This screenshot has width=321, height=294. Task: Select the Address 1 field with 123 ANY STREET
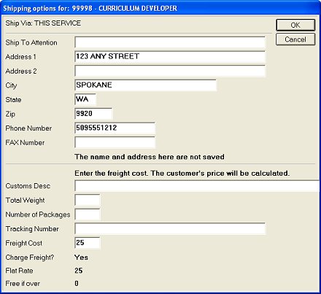click(x=170, y=57)
